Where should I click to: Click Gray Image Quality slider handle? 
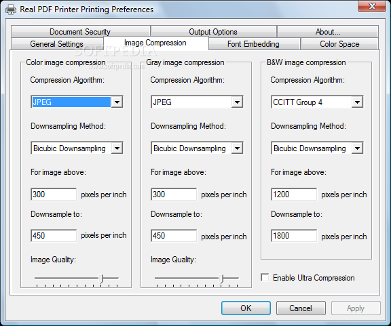point(221,279)
